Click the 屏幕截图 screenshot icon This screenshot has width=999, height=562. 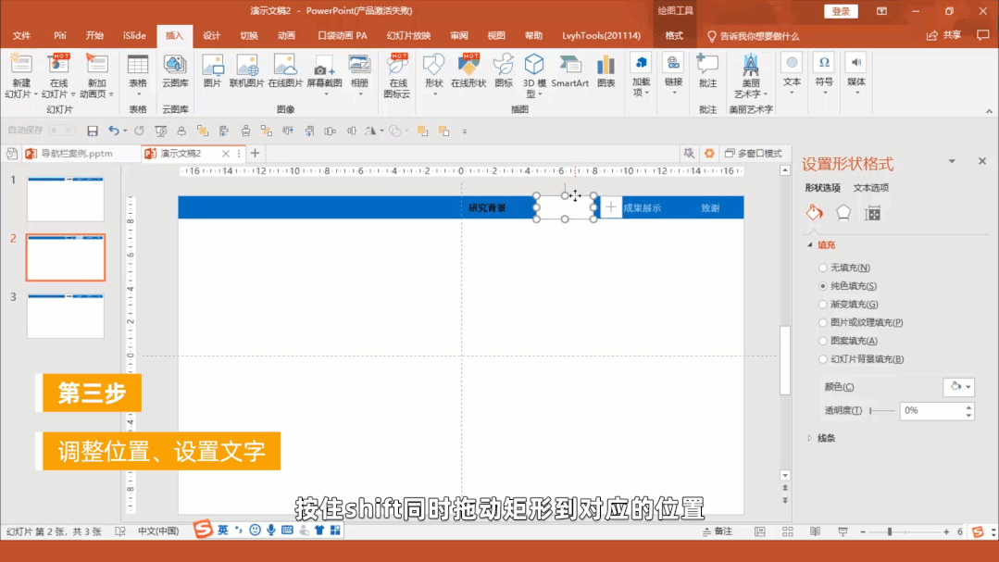[x=323, y=67]
